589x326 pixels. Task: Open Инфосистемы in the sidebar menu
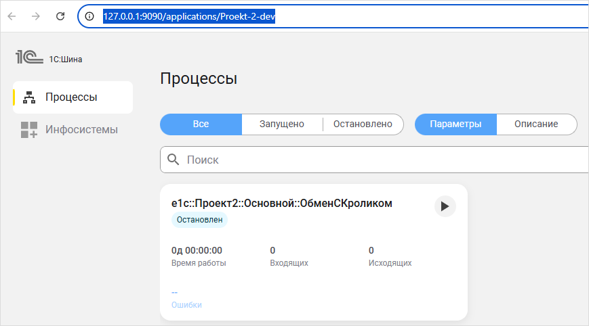[x=81, y=130]
